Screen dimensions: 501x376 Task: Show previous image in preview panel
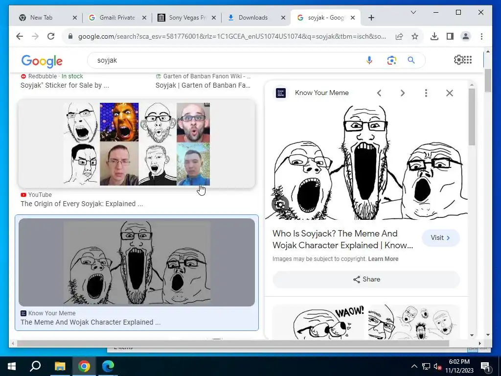(379, 93)
